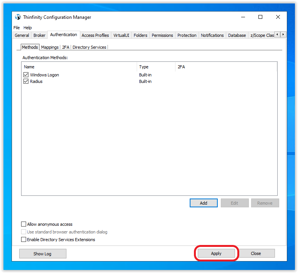
Task: Toggle Use standard browser authentication dialog
Action: (23, 232)
